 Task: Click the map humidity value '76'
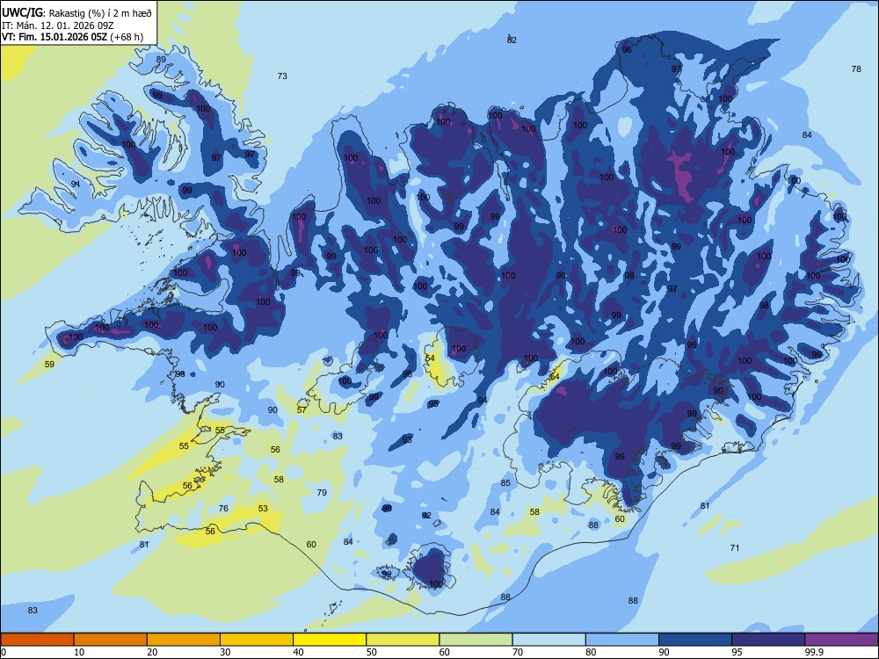[223, 508]
